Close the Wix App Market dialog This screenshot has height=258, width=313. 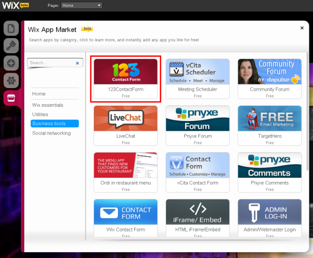(x=302, y=28)
